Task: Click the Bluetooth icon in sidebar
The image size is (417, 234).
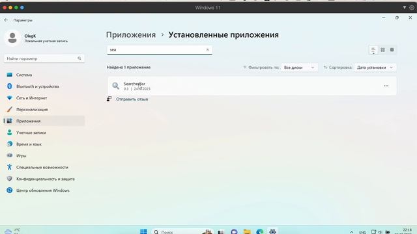Action: click(10, 86)
